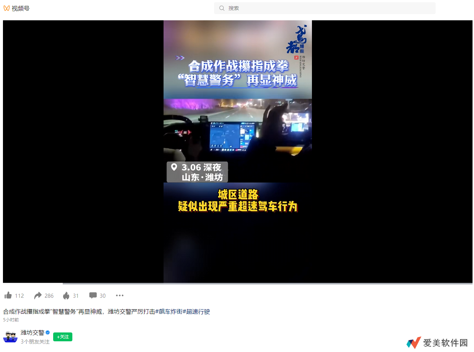Click the magnifier icon in search bar
This screenshot has height=352, width=474.
click(x=222, y=8)
